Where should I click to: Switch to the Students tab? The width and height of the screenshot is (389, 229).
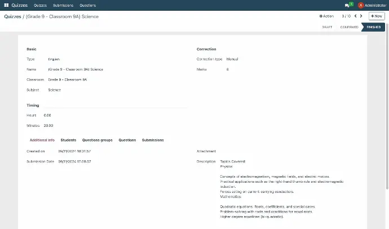pos(68,140)
